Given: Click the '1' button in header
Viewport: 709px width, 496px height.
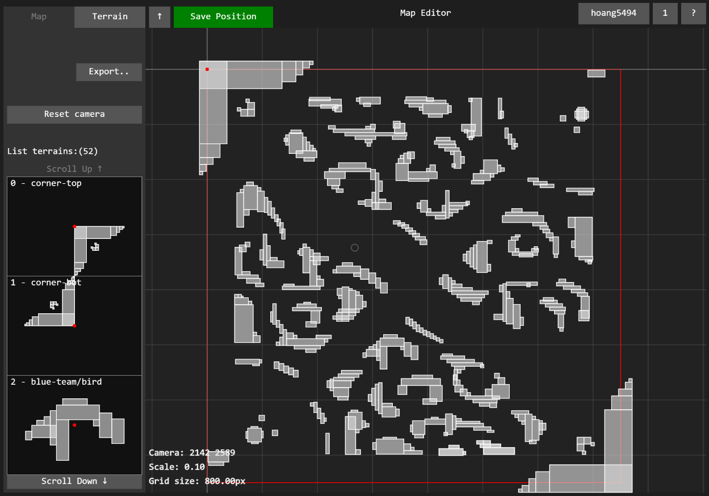Looking at the screenshot, I should coord(665,13).
